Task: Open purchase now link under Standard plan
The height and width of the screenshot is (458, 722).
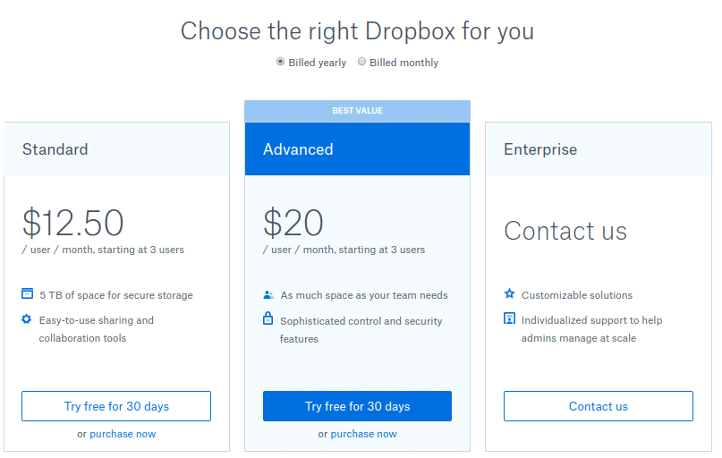Action: tap(122, 434)
